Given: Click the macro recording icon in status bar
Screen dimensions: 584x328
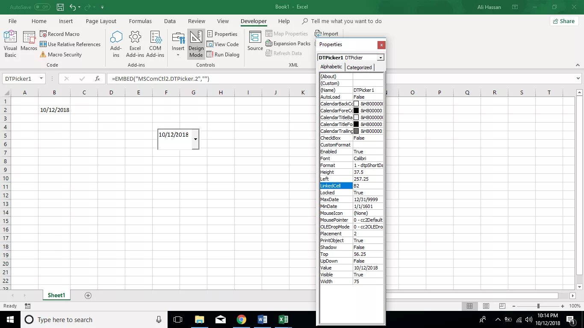Looking at the screenshot, I should click(x=28, y=306).
